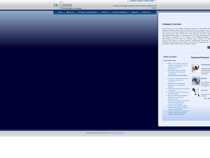
Task: Click the "CLICK HERE FOR DETAILS" link
Action: point(178,75)
